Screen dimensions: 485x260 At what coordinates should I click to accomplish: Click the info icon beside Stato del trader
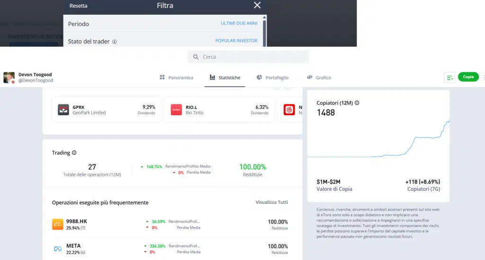click(x=115, y=42)
